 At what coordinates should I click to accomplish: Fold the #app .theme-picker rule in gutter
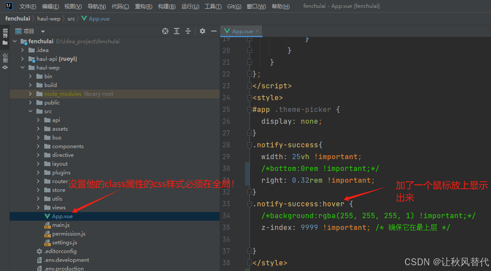249,109
